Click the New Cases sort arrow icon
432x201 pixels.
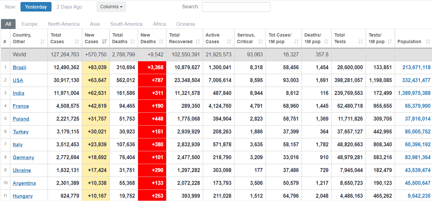[x=104, y=42]
